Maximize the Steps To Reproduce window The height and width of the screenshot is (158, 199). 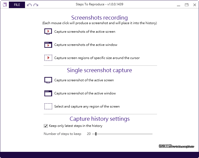click(187, 5)
